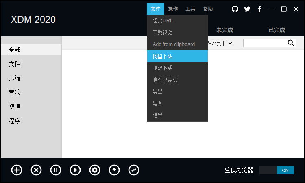Image resolution: width=305 pixels, height=183 pixels.
Task: Select the 文档 category
Action: click(31, 64)
